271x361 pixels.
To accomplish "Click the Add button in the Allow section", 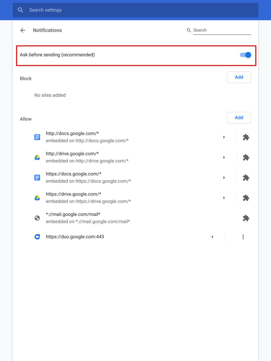I will (x=239, y=118).
